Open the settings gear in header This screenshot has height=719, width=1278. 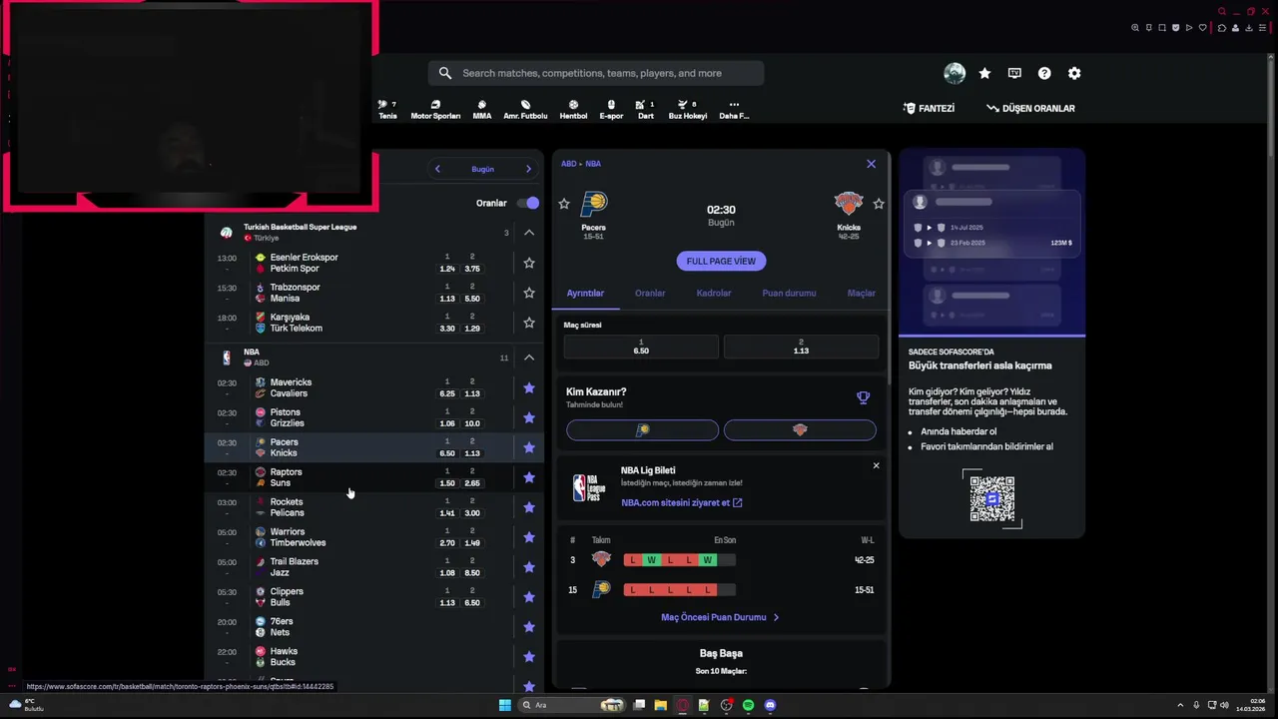tap(1074, 73)
